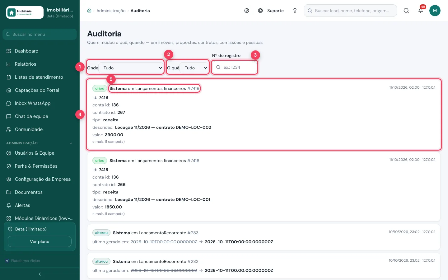Click the alterou badge on record #282

click(101, 261)
